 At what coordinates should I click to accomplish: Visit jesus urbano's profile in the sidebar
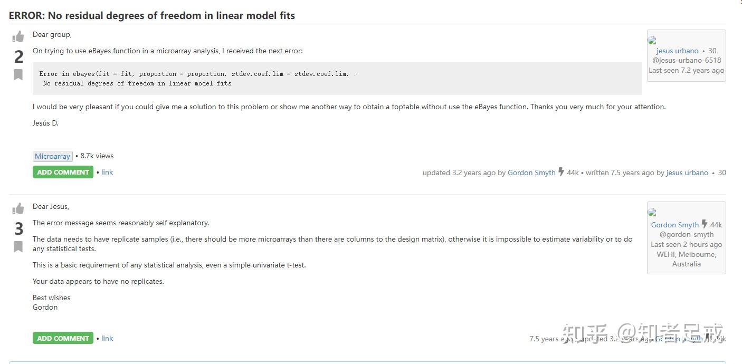(677, 51)
